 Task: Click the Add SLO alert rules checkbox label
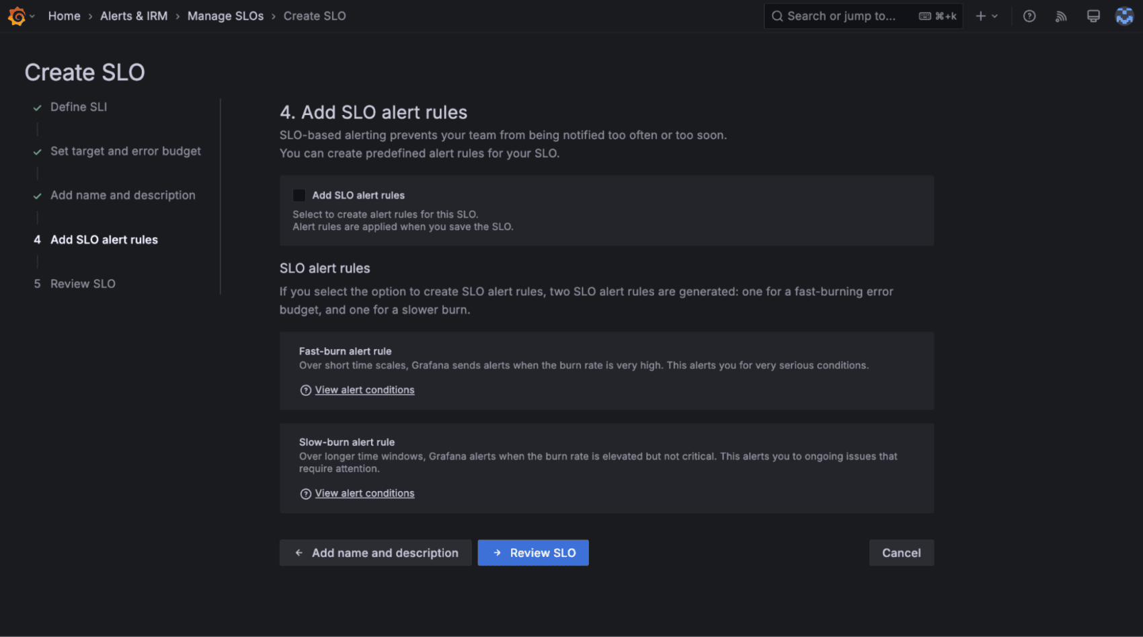(x=358, y=195)
